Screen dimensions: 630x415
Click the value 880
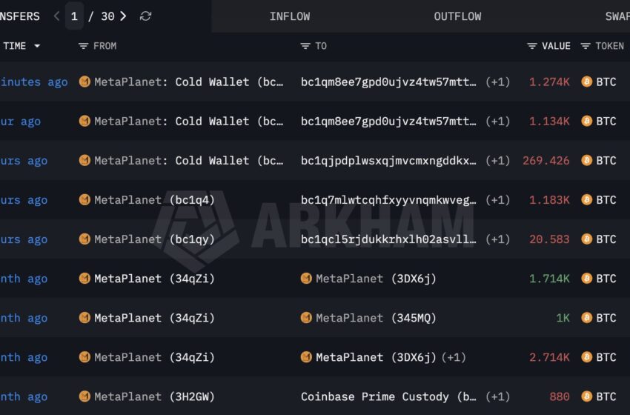click(x=560, y=397)
